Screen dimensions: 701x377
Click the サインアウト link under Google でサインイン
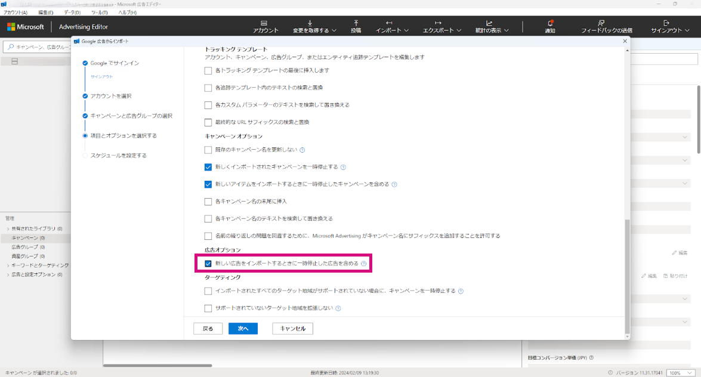click(101, 77)
